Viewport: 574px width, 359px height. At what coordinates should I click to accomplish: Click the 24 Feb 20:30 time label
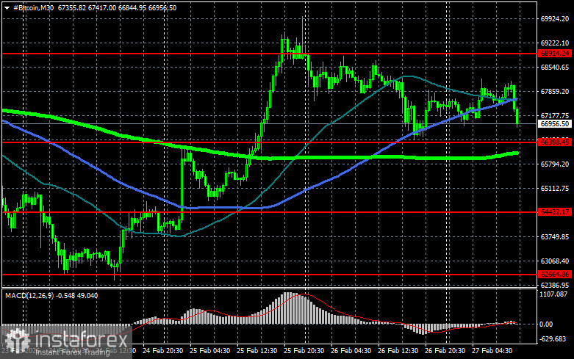click(163, 351)
